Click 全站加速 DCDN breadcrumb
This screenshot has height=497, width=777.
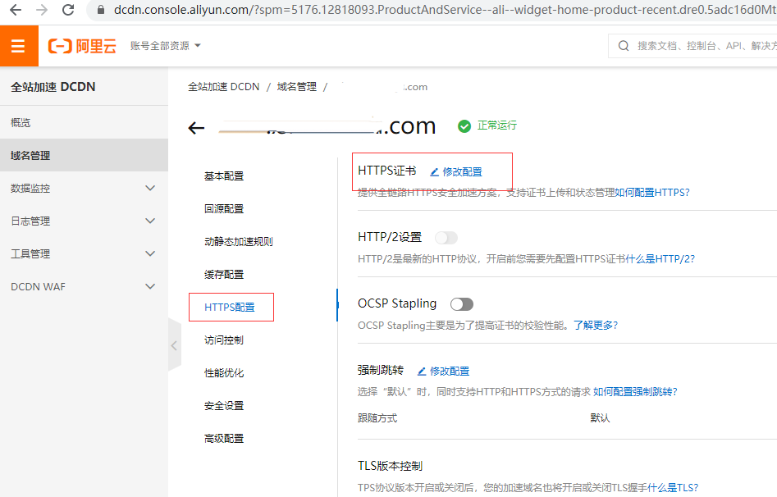pyautogui.click(x=223, y=87)
